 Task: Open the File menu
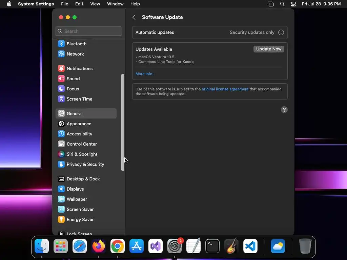tap(65, 4)
